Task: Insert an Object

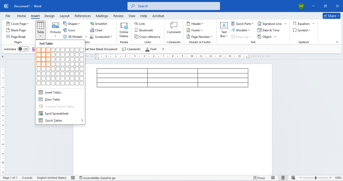Action: click(x=265, y=37)
